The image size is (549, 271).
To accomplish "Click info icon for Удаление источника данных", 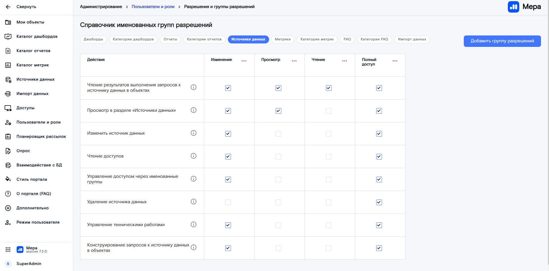I will [x=194, y=202].
